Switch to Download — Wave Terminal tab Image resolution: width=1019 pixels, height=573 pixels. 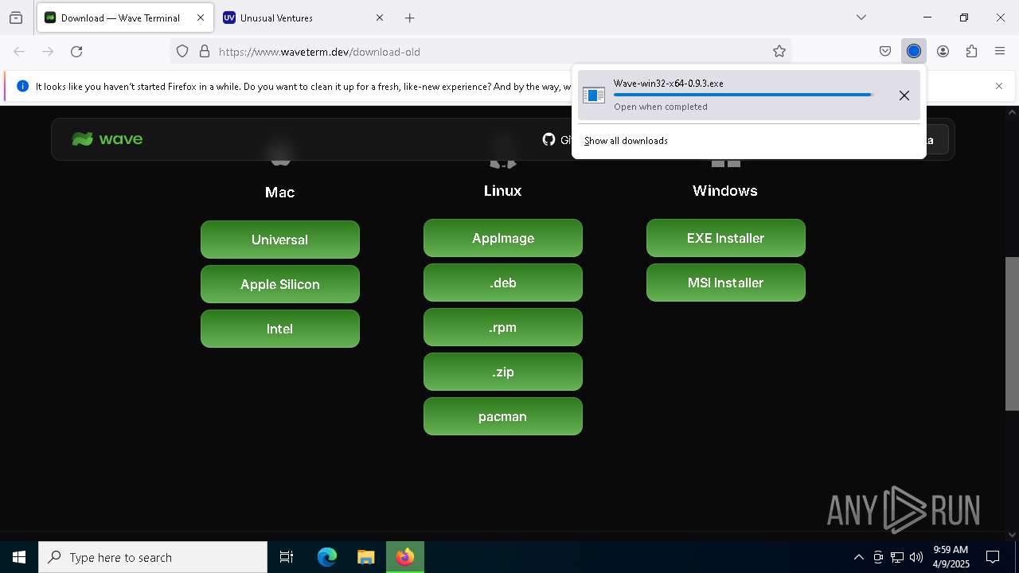pos(125,18)
